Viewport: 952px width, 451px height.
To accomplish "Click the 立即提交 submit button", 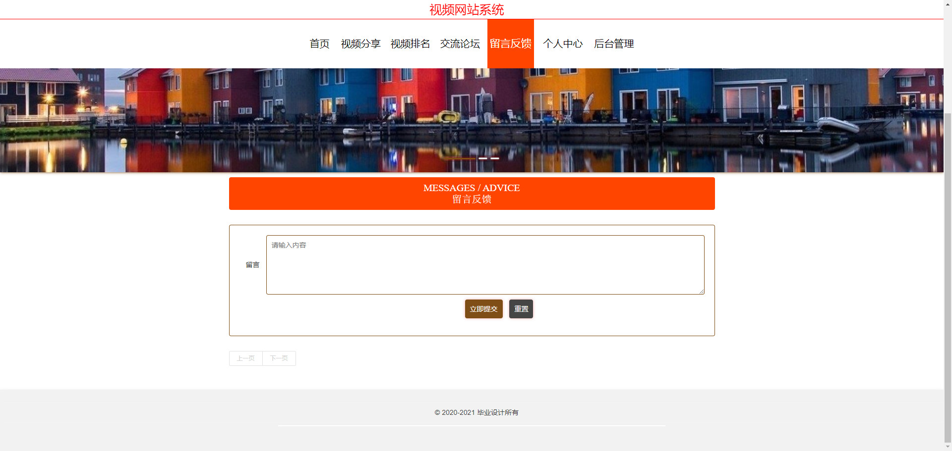I will click(x=484, y=309).
